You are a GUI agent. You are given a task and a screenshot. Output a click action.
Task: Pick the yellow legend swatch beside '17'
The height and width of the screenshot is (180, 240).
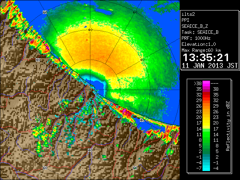[206, 123]
